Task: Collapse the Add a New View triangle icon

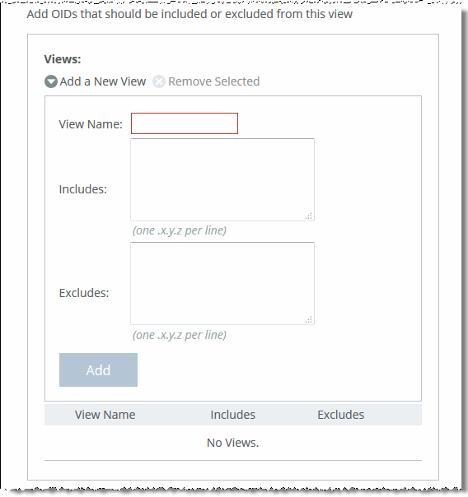Action: pos(51,81)
